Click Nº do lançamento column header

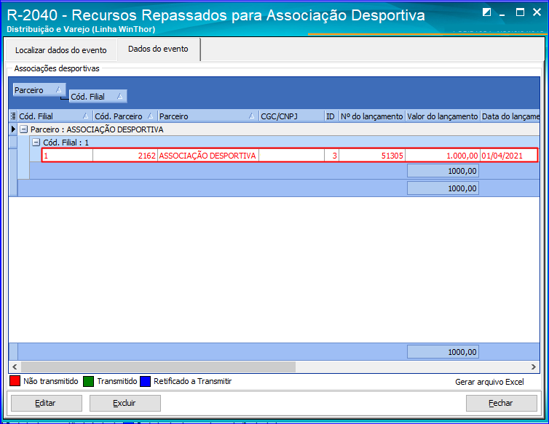pos(371,116)
